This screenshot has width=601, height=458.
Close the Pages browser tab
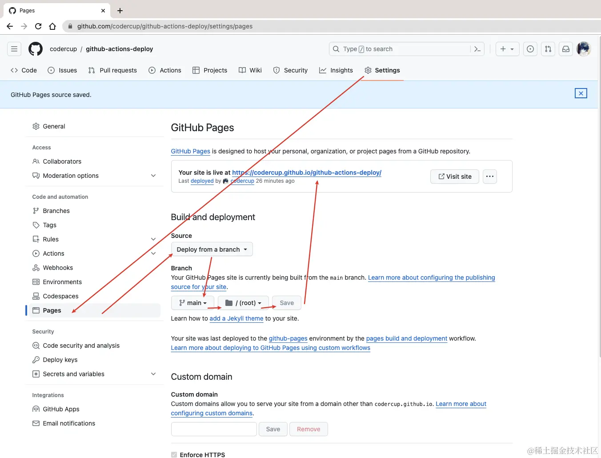coord(103,11)
